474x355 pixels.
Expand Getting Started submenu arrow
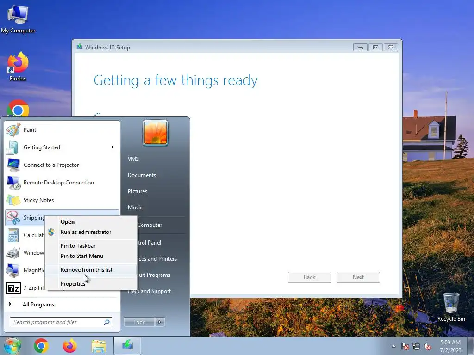pos(113,147)
